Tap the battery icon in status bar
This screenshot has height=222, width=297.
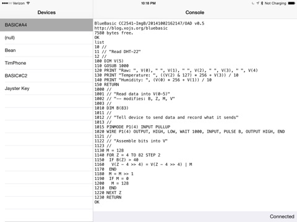pos(291,3)
